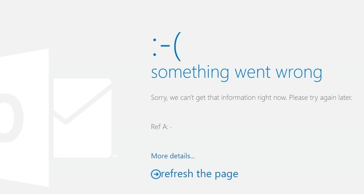
Task: Click the circled arrow refresh icon
Action: [x=156, y=174]
